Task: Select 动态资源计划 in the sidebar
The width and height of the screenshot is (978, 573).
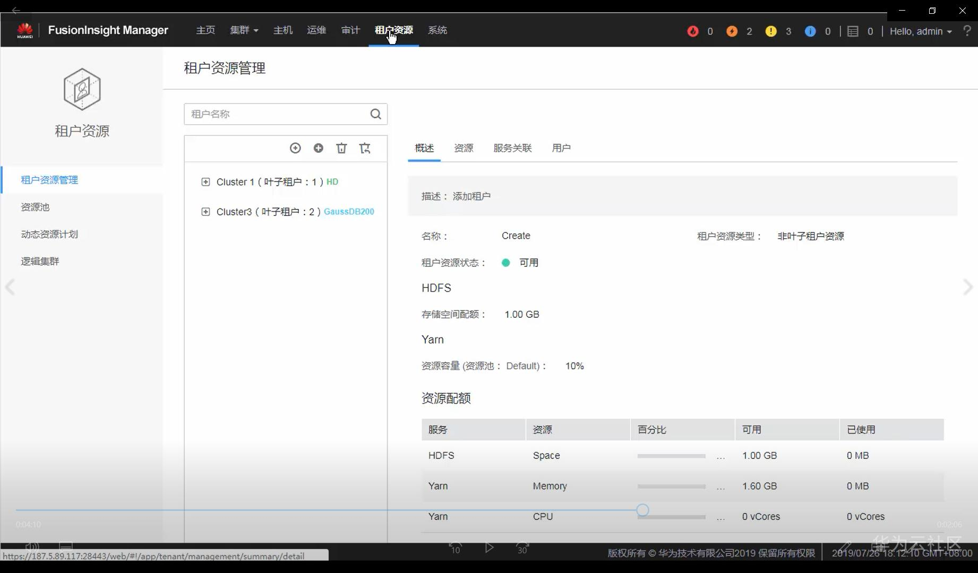Action: 49,234
